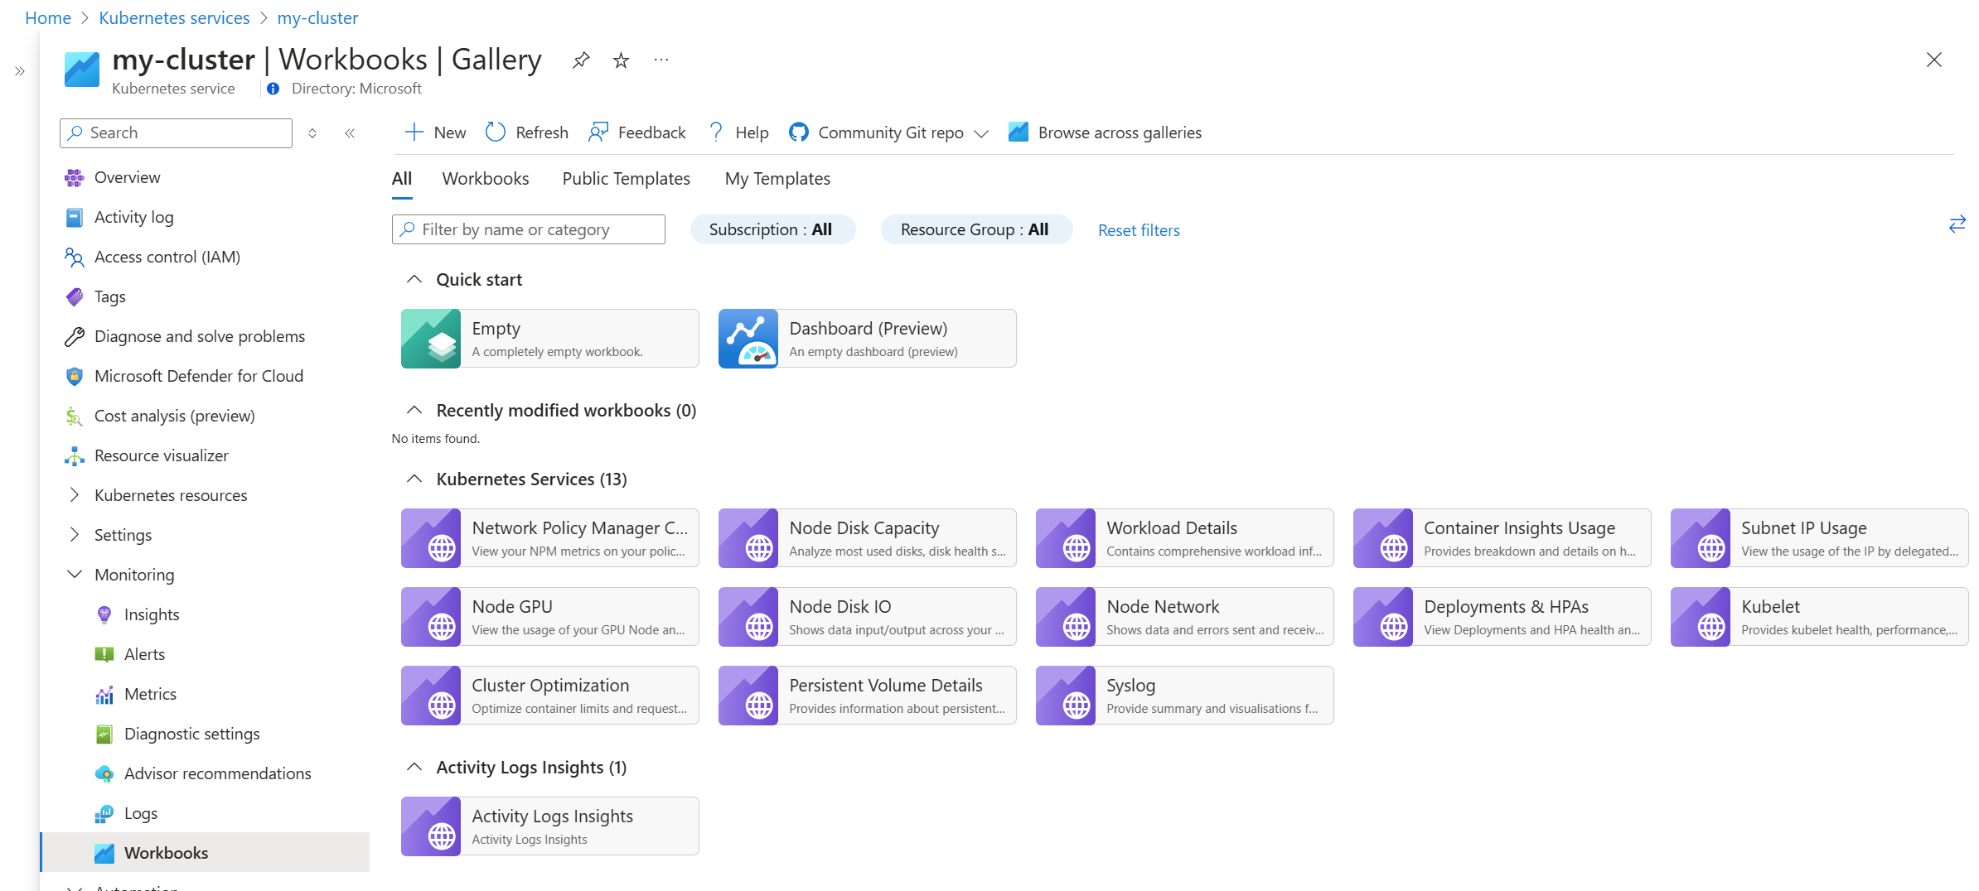Click the Workload Details workbook icon
This screenshot has height=891, width=1979.
(x=1066, y=538)
